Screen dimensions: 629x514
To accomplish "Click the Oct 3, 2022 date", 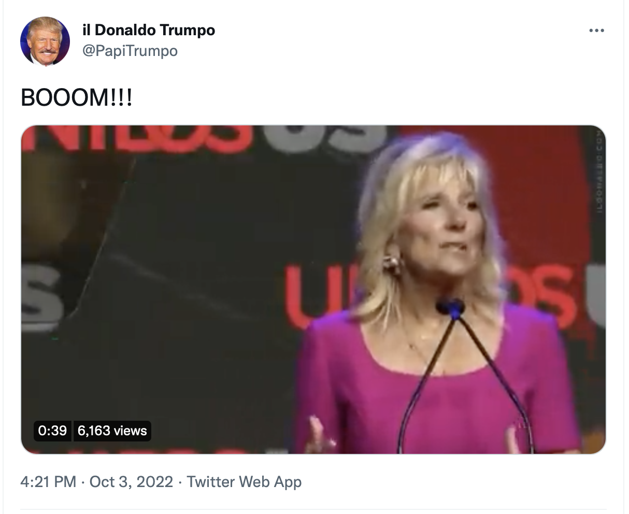I will (x=131, y=482).
